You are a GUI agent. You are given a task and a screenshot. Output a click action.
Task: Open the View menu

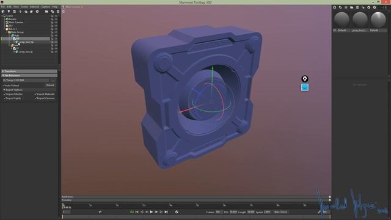point(16,7)
